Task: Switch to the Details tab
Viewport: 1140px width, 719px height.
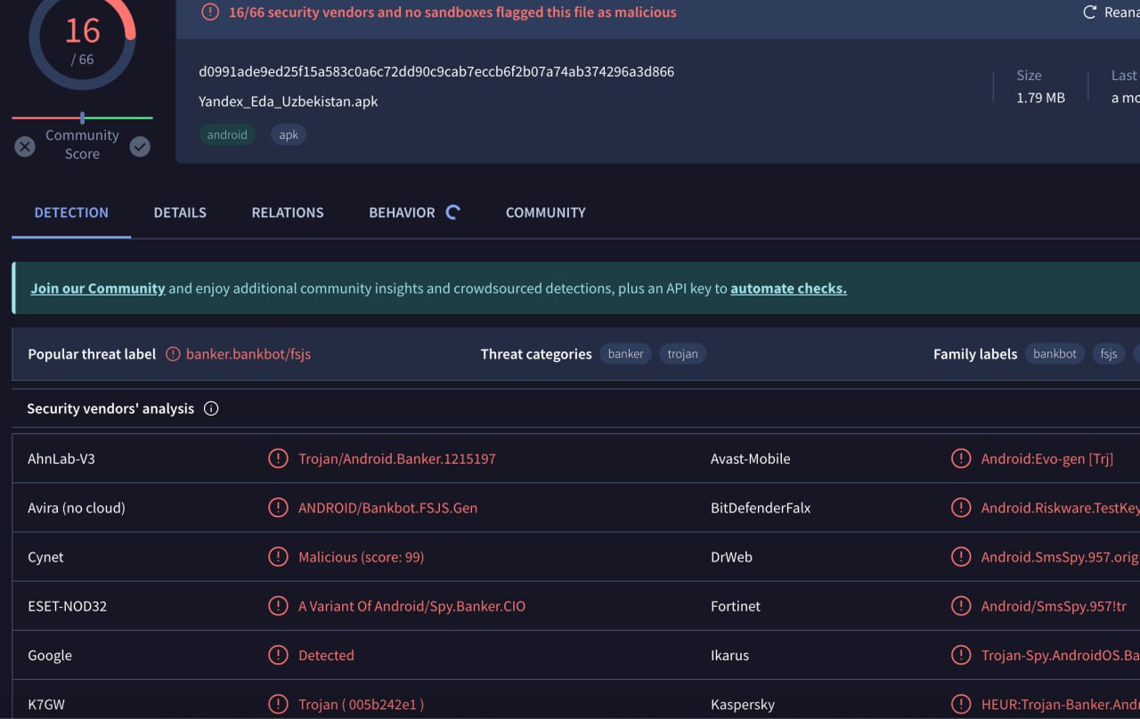Action: (180, 213)
